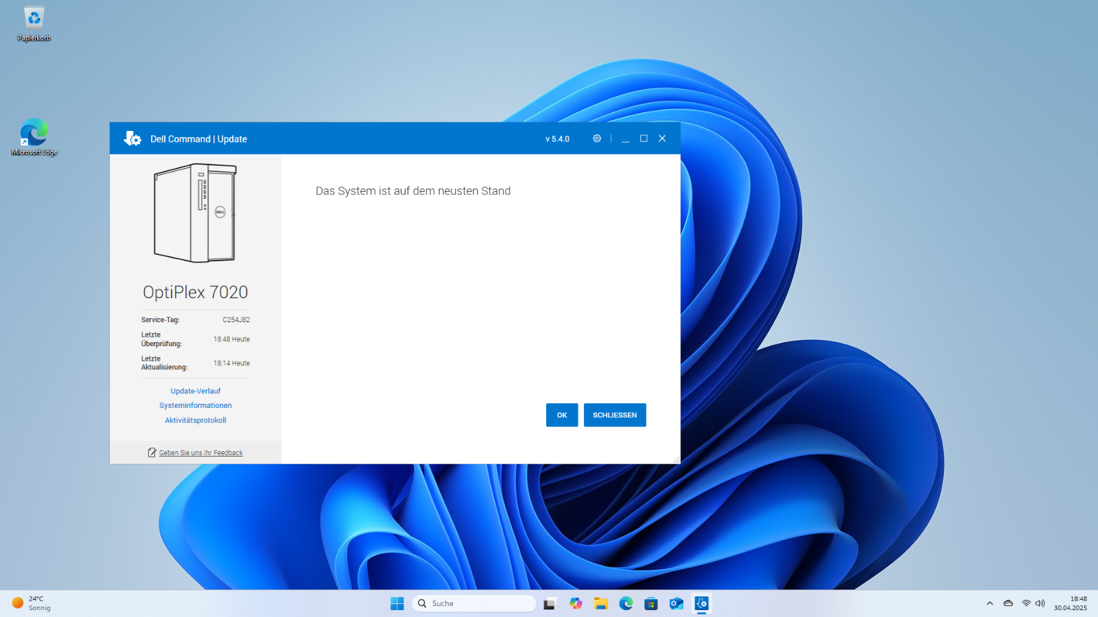1098x617 pixels.
Task: Click the '18:48 Heute' last check value
Action: [231, 339]
